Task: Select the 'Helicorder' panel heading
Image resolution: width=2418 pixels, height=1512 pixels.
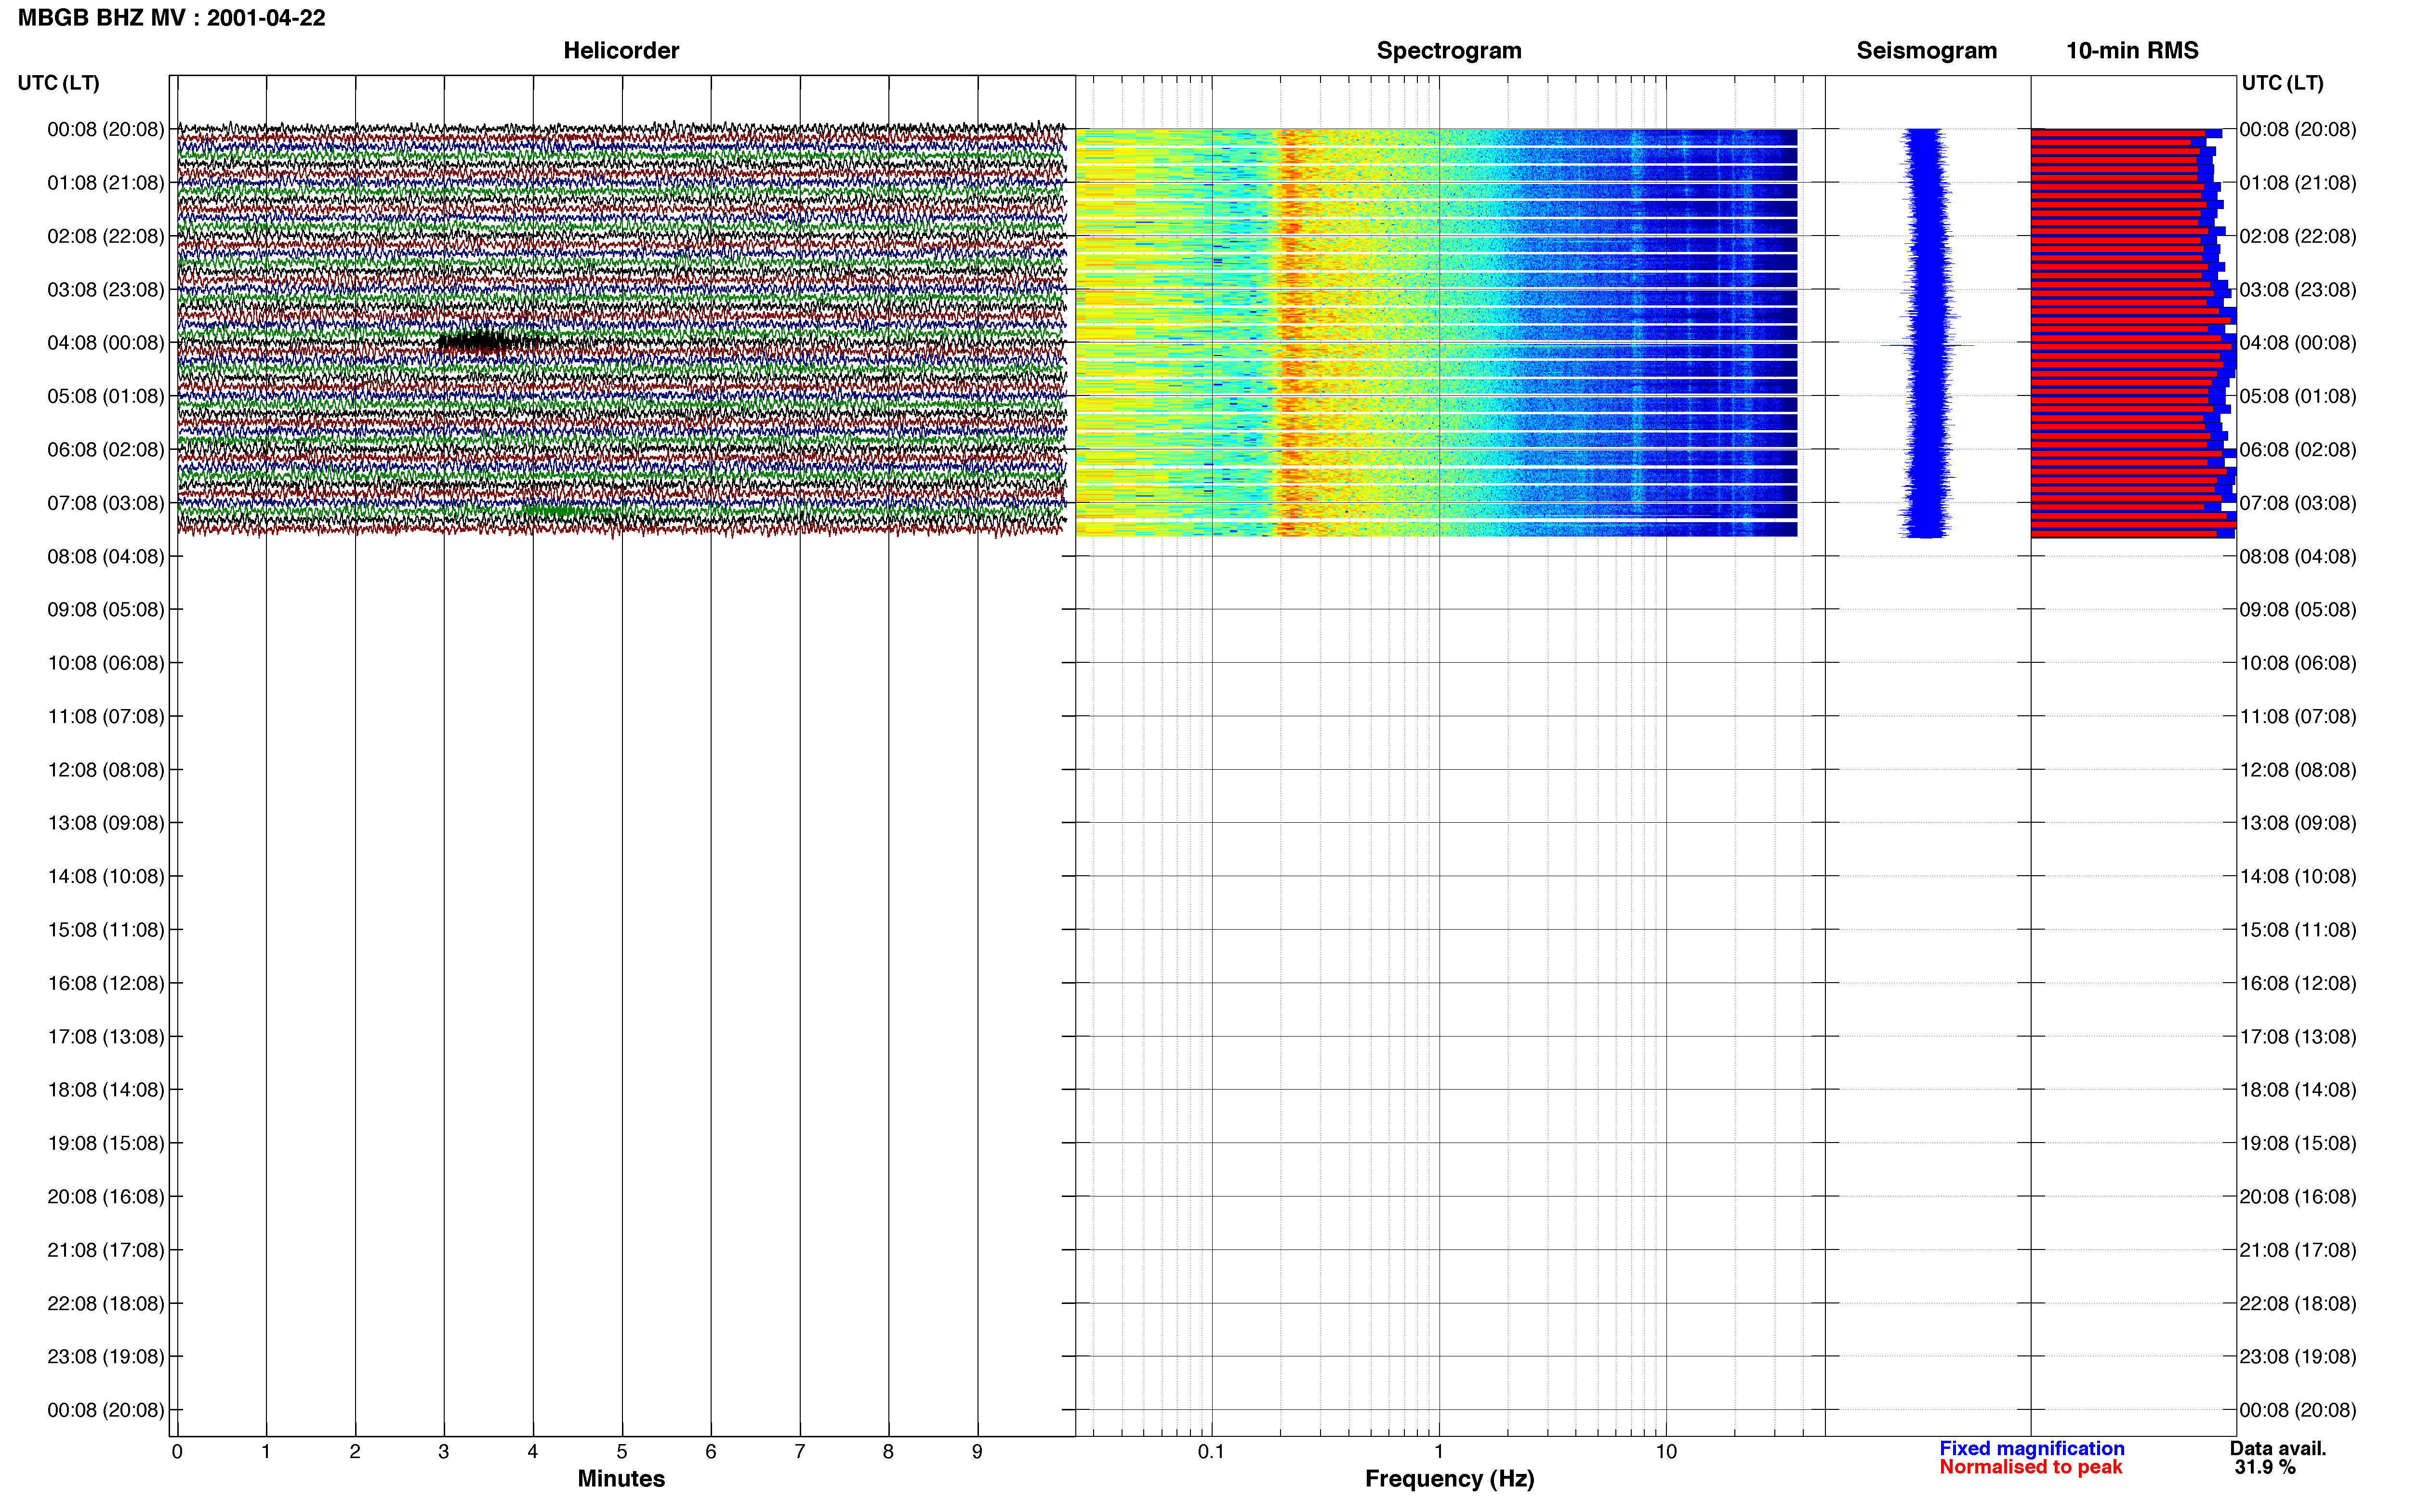Action: (621, 50)
